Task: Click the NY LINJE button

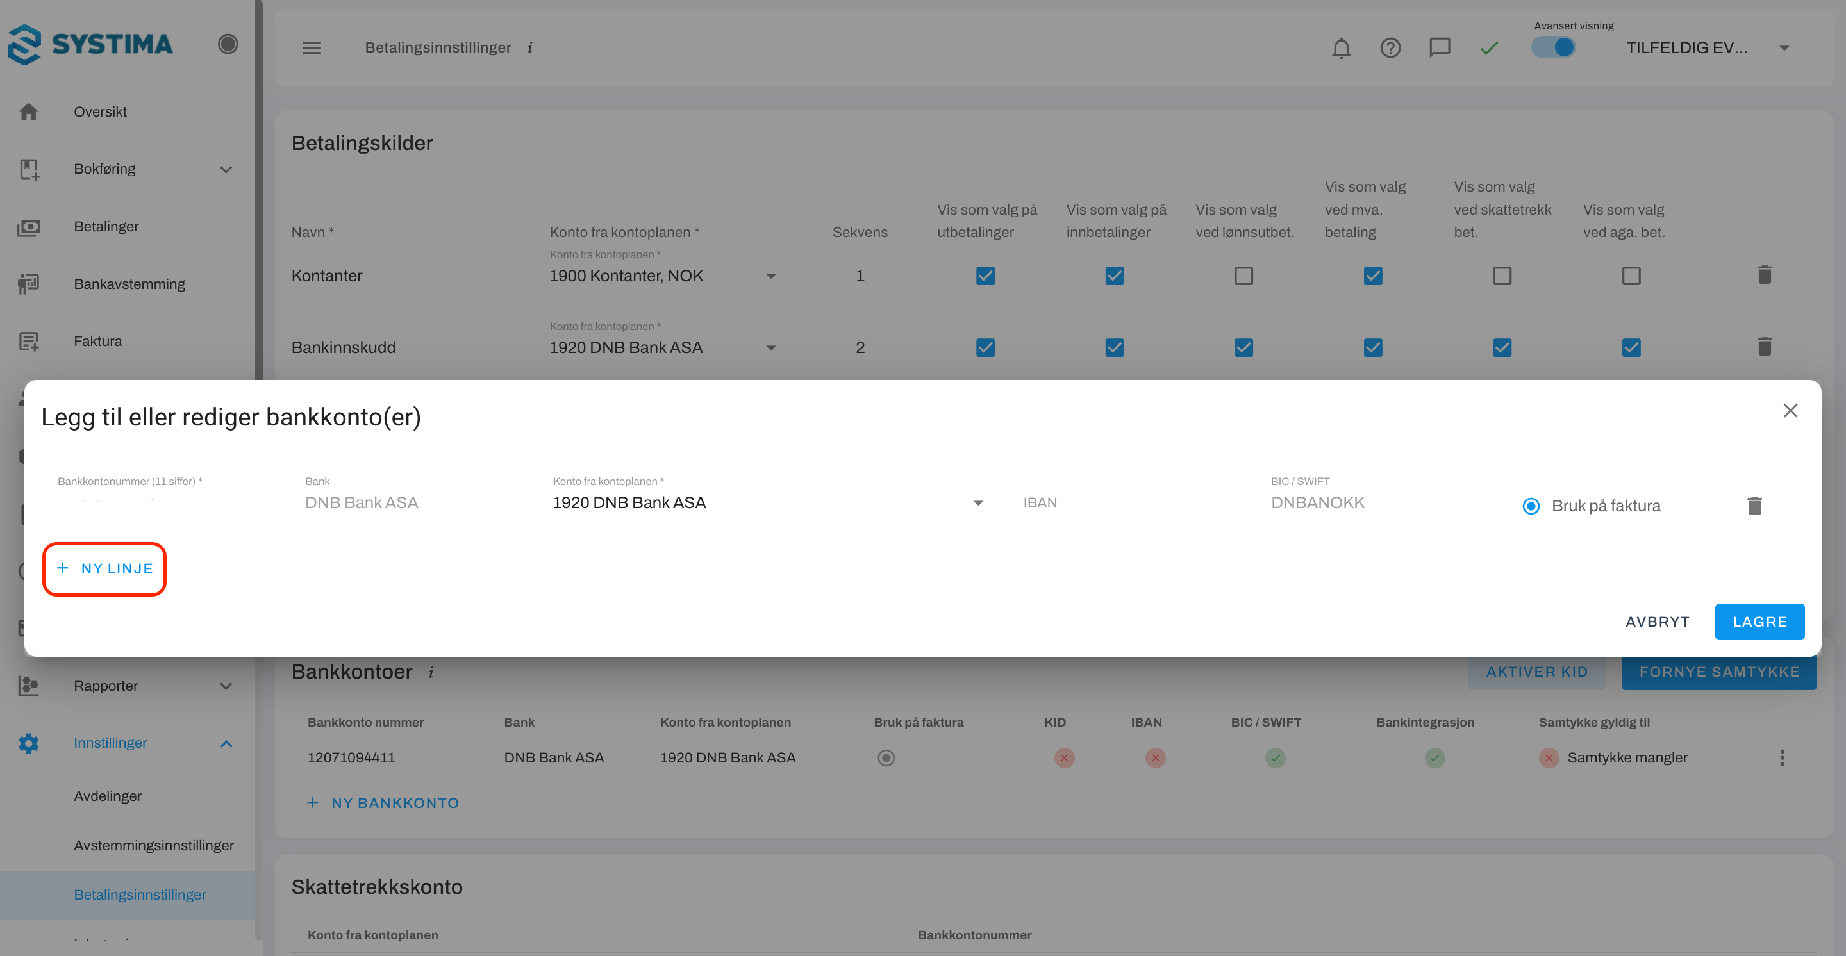Action: [x=104, y=568]
